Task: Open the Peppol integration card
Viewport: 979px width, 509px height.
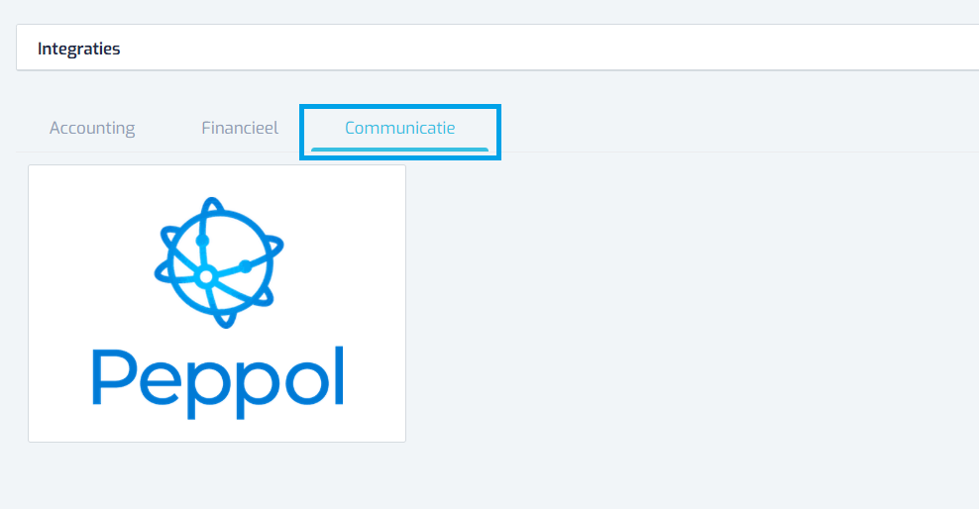Action: pos(217,304)
